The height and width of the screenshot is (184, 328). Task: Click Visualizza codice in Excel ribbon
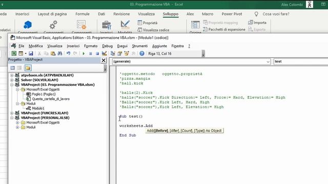[153, 30]
